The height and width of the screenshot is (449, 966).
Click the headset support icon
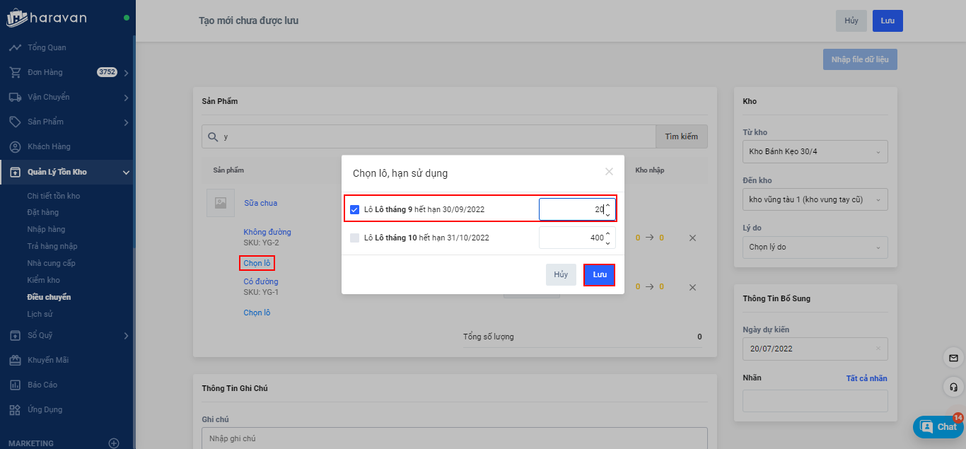[x=954, y=387]
